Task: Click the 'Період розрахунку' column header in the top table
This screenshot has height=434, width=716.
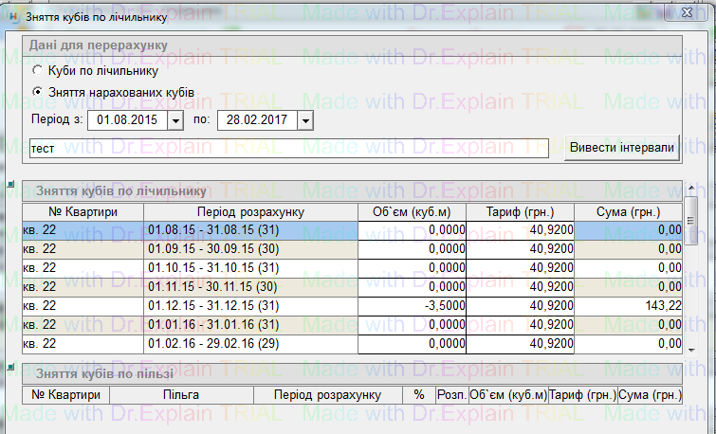Action: (250, 211)
